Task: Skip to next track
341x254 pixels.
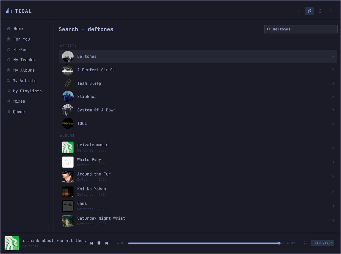Action: click(x=106, y=243)
